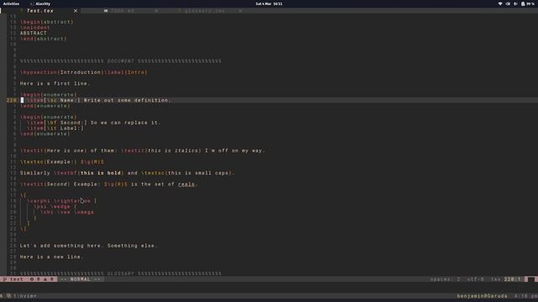Click the 'spaces: 2' statusline entry
The image size is (538, 302).
click(445, 279)
